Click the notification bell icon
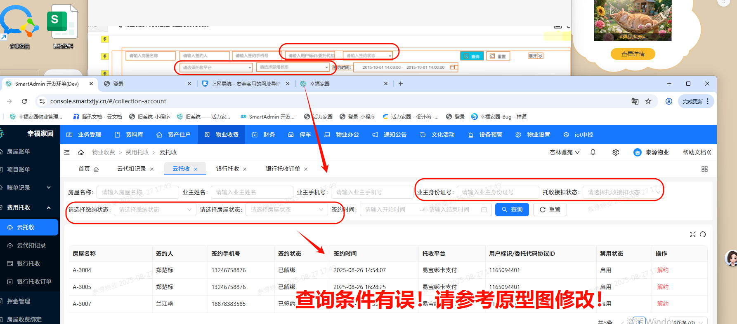 pos(593,152)
